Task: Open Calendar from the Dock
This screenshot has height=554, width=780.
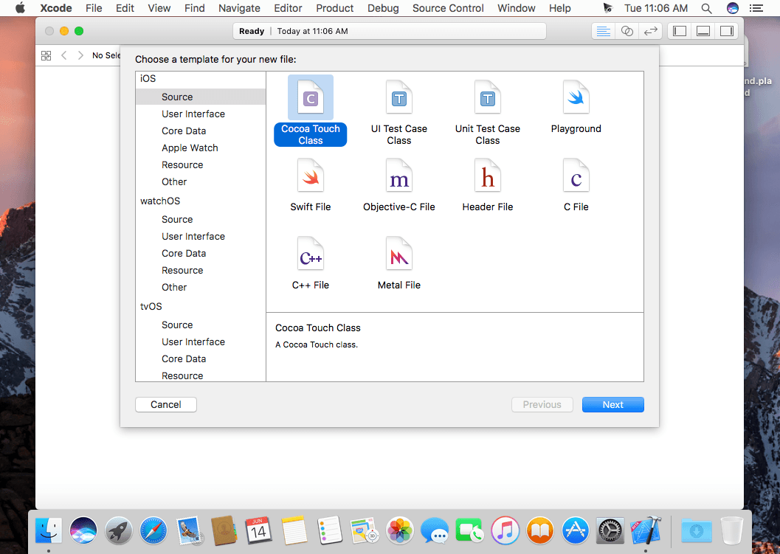Action: tap(259, 530)
